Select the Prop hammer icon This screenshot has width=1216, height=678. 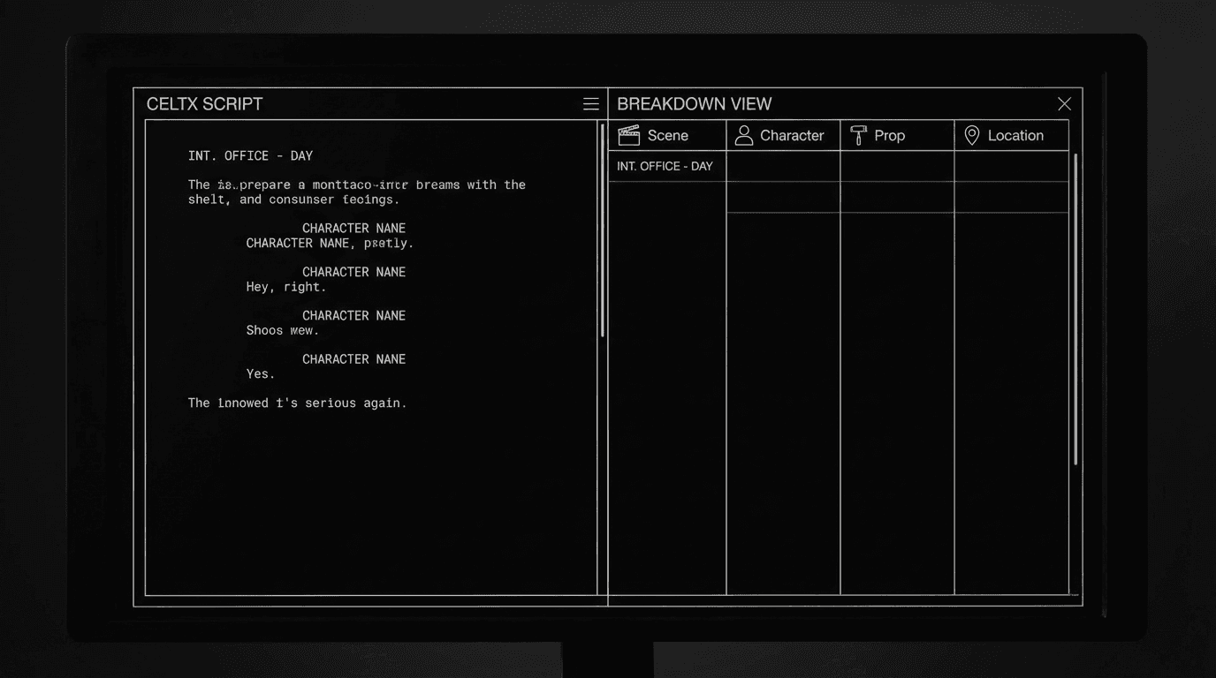point(857,134)
